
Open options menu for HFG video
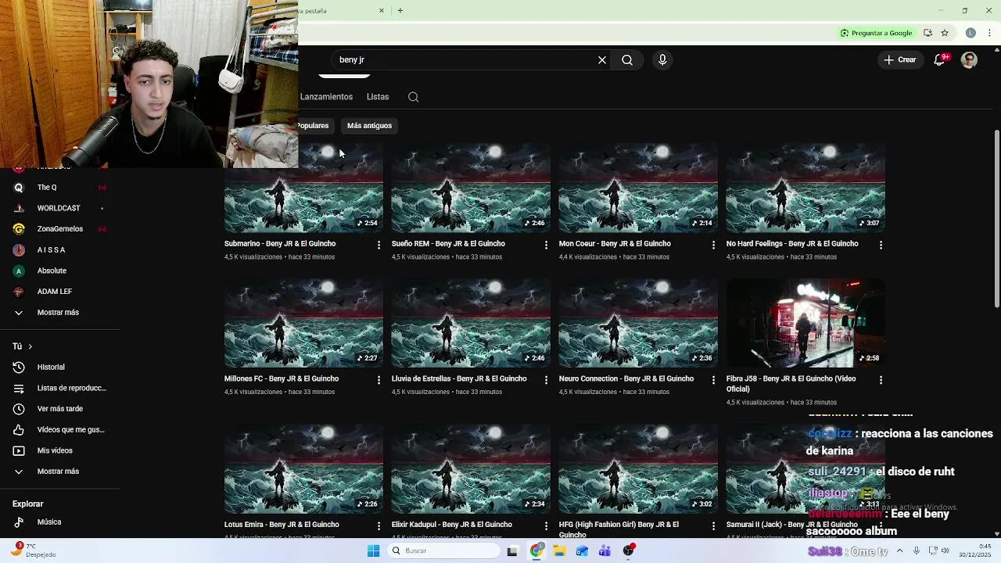713,526
